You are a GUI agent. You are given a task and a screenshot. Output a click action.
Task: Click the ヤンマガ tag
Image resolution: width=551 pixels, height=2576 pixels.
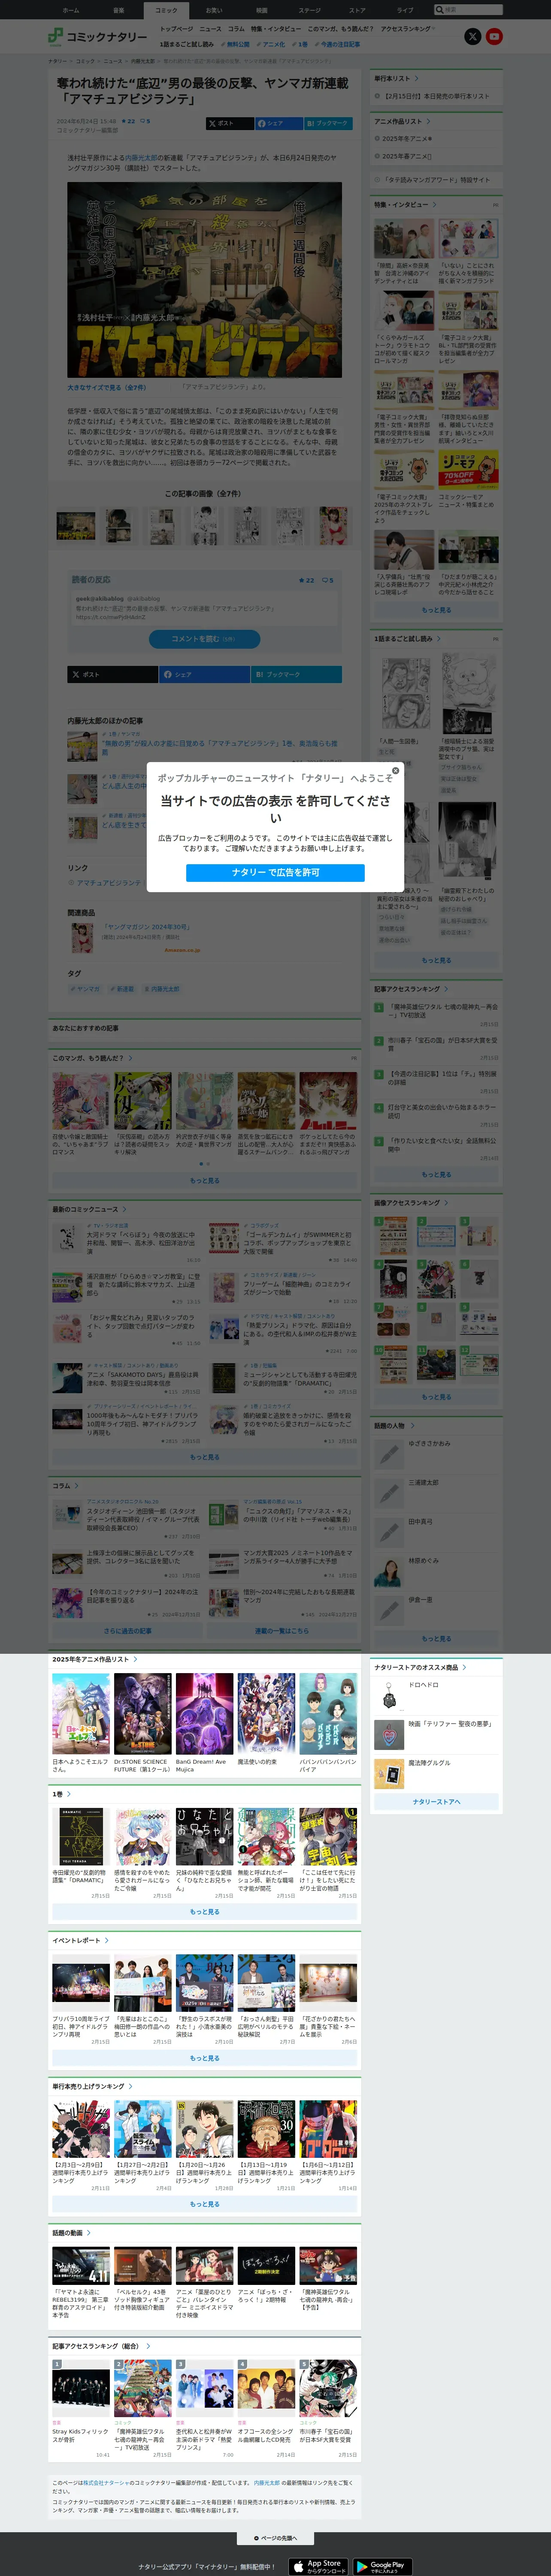tap(86, 989)
